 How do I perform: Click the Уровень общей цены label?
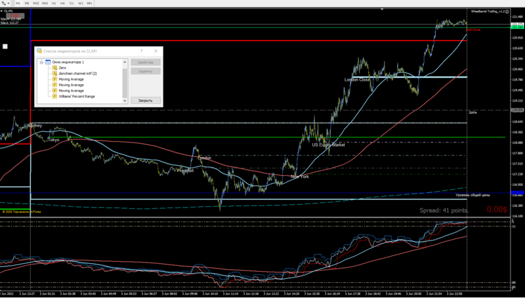(x=472, y=195)
